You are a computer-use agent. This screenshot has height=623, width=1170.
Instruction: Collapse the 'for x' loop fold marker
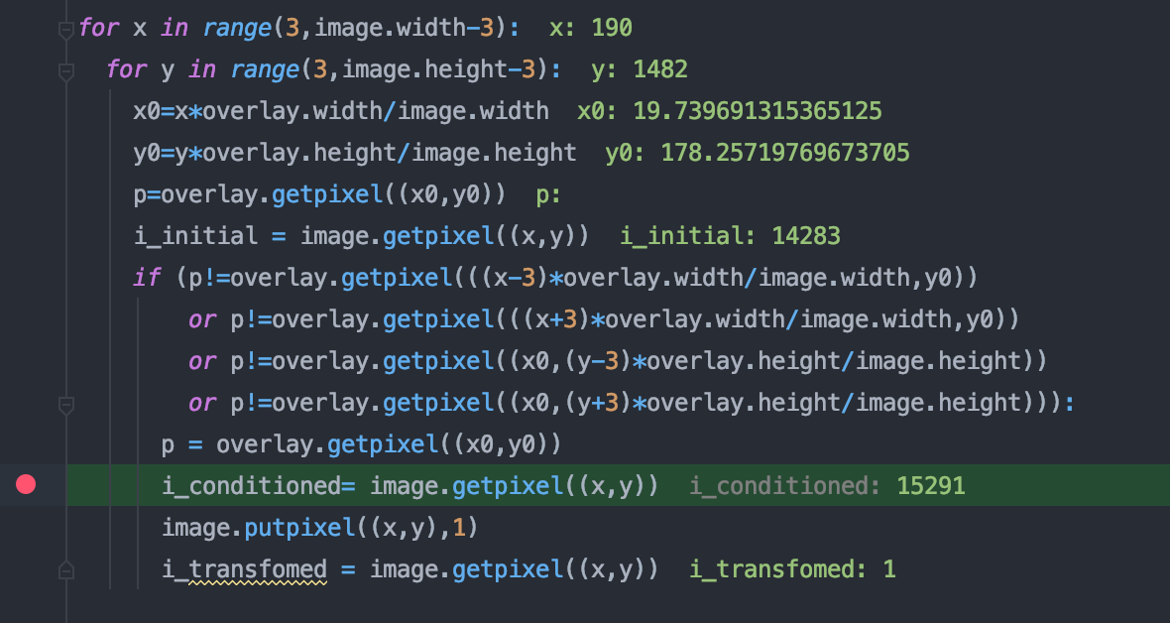pyautogui.click(x=66, y=29)
